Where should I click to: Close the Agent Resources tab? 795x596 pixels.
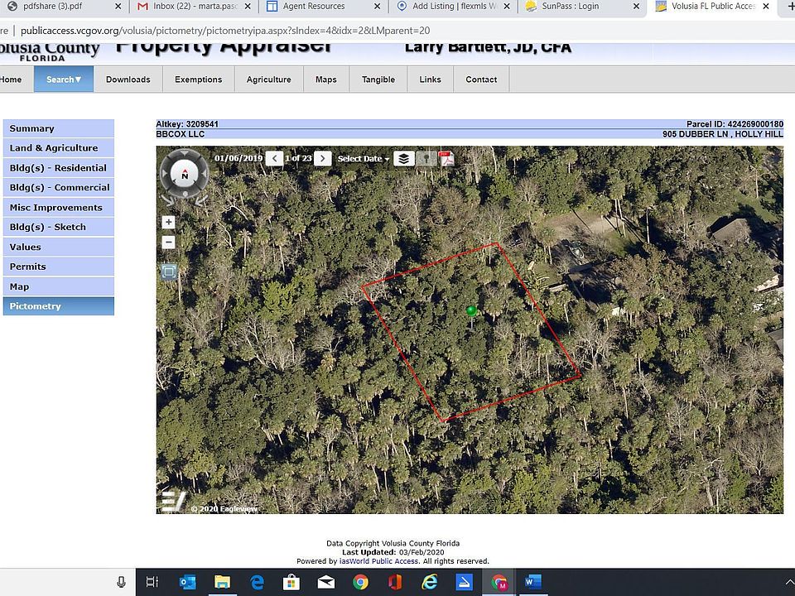pyautogui.click(x=377, y=6)
